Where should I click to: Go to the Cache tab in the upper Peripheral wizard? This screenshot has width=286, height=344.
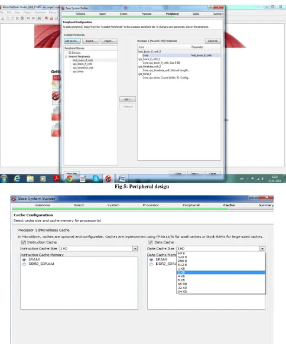pyautogui.click(x=196, y=14)
